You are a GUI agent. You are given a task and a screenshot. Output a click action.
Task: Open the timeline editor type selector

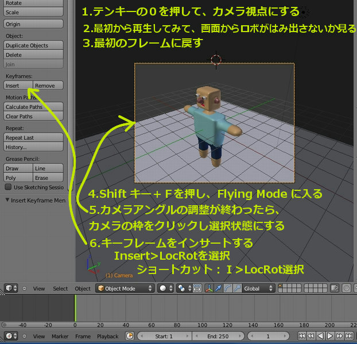point(11,336)
